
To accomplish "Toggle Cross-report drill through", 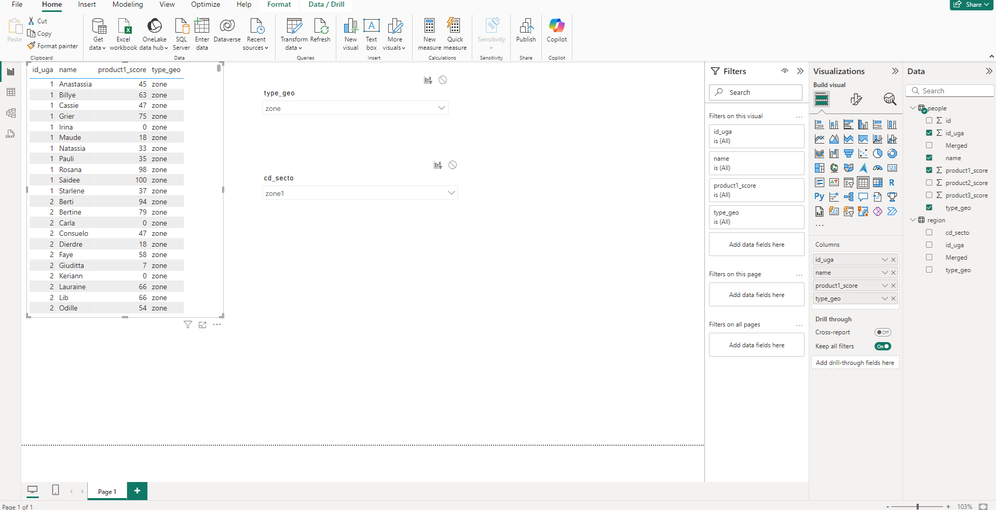I will click(x=882, y=332).
